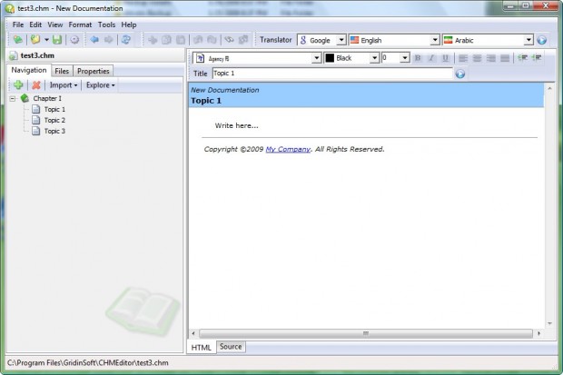Open the Import dropdown button

point(64,85)
